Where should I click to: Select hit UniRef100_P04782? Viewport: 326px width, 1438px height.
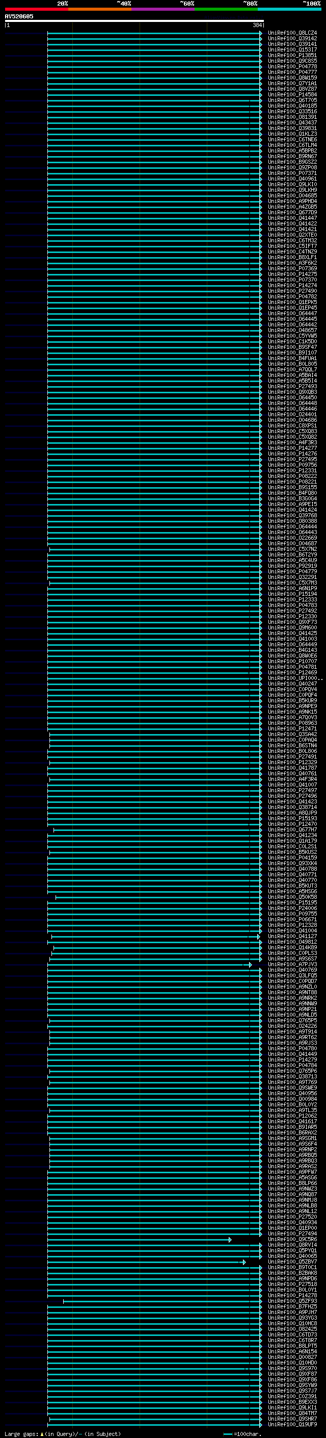point(292,296)
